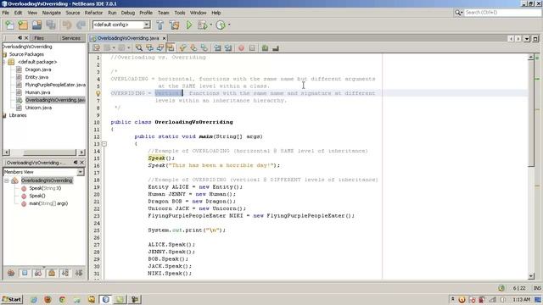Click the Last Edit editor toolbar icon
Viewport: 543px width, 305px height.
[96, 48]
